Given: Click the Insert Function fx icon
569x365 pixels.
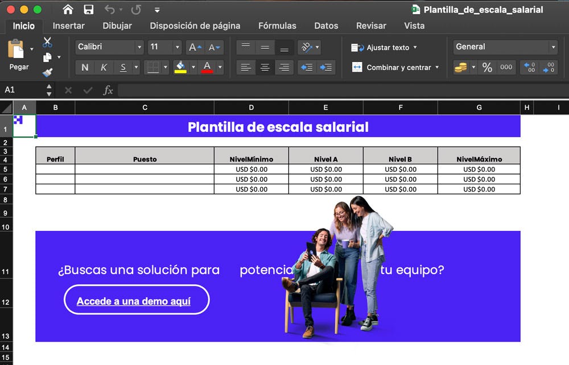Looking at the screenshot, I should 108,90.
